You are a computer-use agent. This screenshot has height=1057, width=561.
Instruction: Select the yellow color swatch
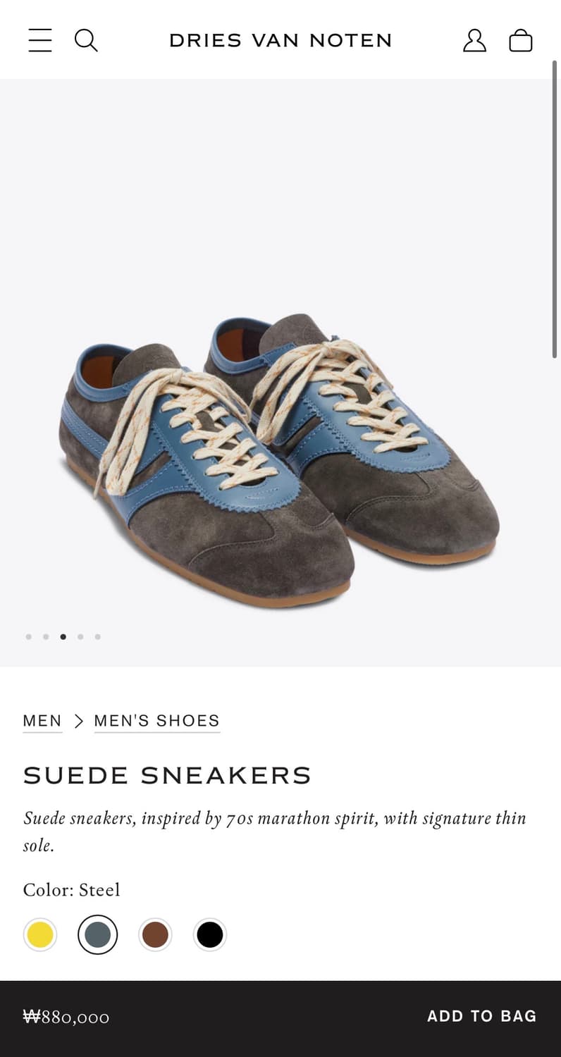(x=40, y=934)
